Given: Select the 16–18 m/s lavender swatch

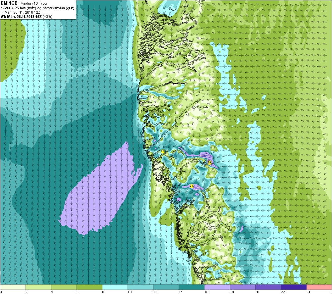Looking at the screenshot, I should [x=217, y=287].
